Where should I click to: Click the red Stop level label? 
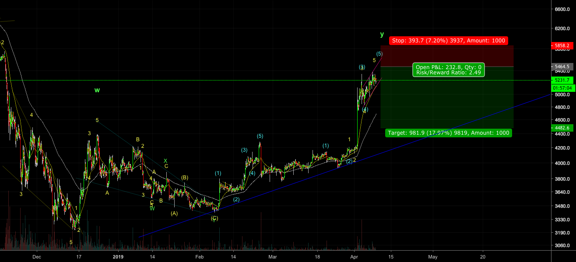coord(448,41)
